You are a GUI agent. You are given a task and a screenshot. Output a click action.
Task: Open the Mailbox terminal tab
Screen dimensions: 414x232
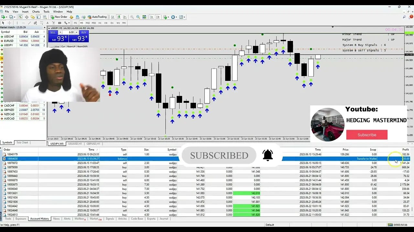coord(80,219)
